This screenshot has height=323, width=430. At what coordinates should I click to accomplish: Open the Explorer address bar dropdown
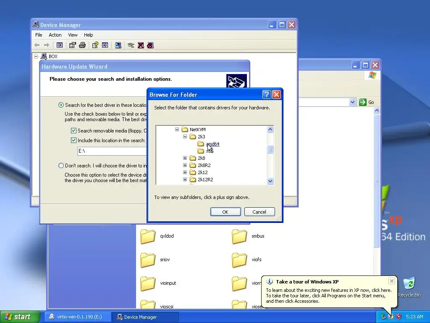[x=352, y=102]
